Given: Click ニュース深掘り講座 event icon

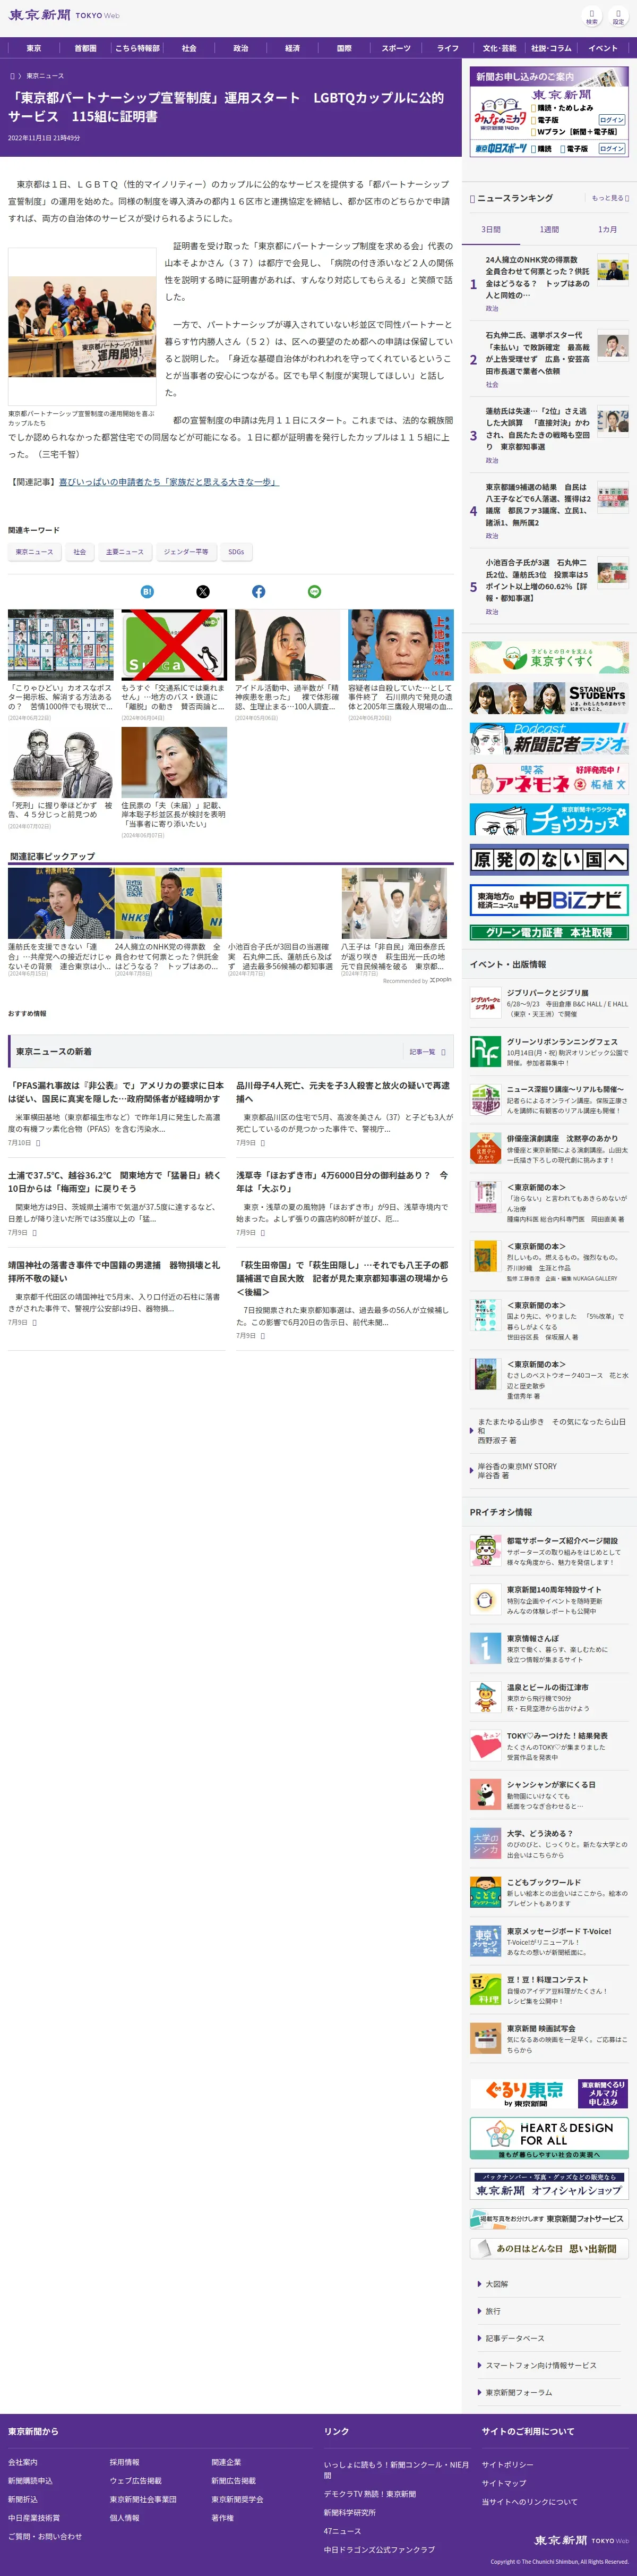Looking at the screenshot, I should (x=485, y=1100).
